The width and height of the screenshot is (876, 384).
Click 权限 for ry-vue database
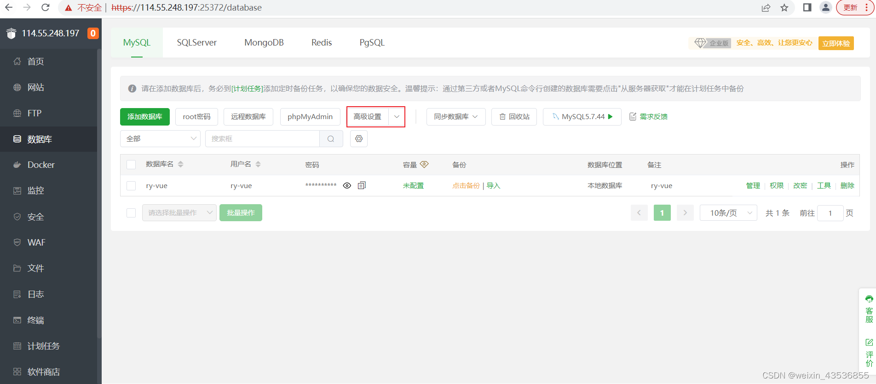pyautogui.click(x=777, y=186)
